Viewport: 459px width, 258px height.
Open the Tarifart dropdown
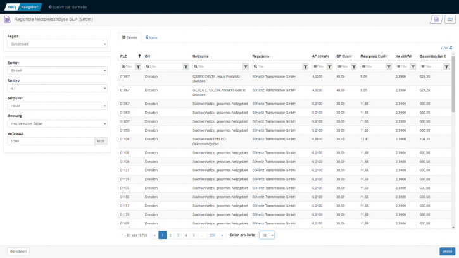[x=57, y=70]
